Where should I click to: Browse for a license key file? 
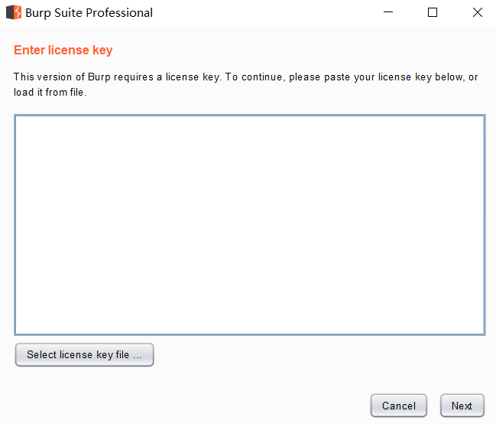tap(84, 354)
